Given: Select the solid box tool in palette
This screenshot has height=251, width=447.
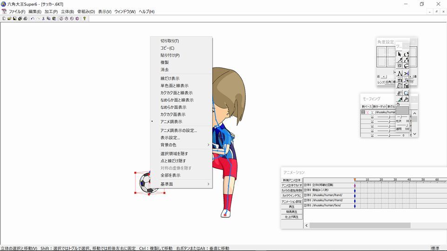Looking at the screenshot, I should (406, 85).
